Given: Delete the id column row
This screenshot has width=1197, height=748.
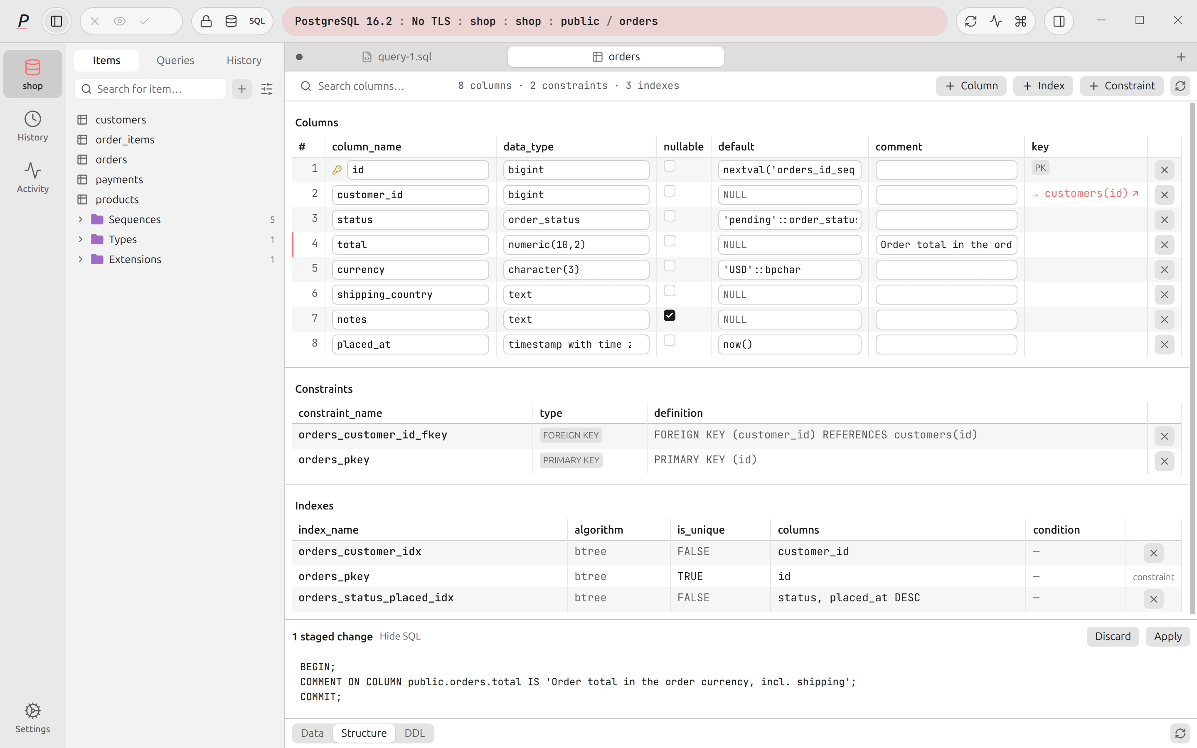Looking at the screenshot, I should pyautogui.click(x=1164, y=170).
